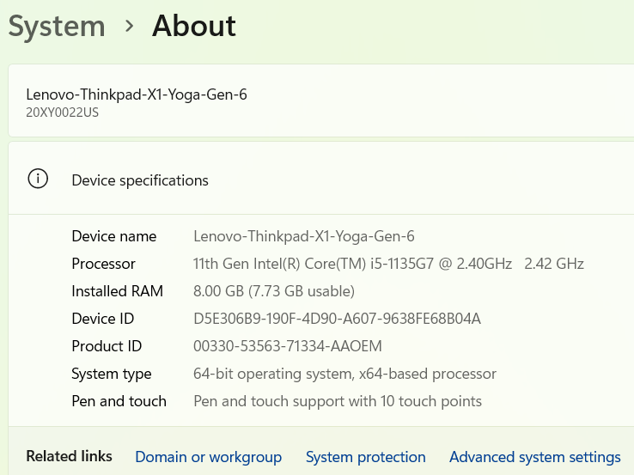Click the Processor label
This screenshot has width=634, height=475.
103,264
